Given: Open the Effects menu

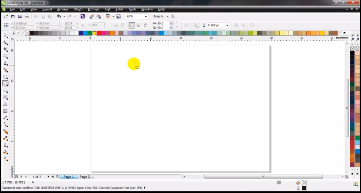Looking at the screenshot, I should 78,9.
